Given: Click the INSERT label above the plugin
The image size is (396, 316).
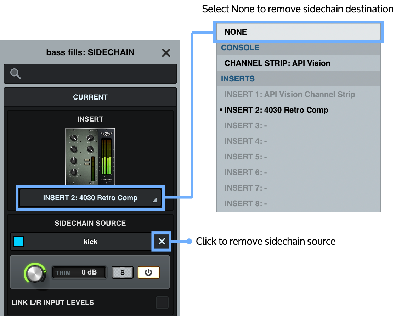Looking at the screenshot, I should tap(90, 119).
